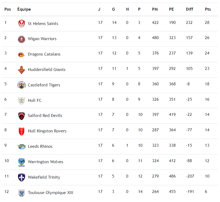The width and height of the screenshot is (220, 202).
Task: Click the Hull FC club logo
Action: click(22, 100)
